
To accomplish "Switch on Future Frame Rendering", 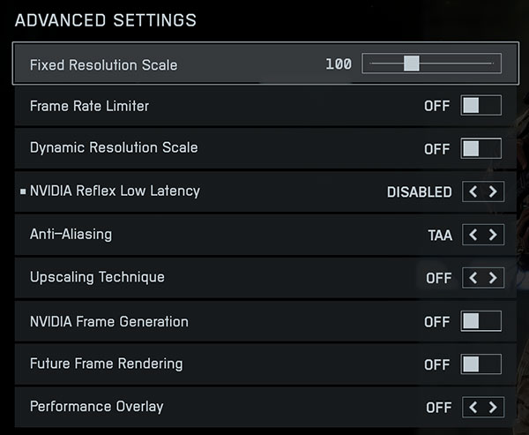I will (x=481, y=364).
